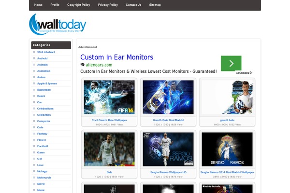290x193 pixels.
Task: Click the Cool Gareth Bale Wallpaper title
Action: tap(109, 120)
